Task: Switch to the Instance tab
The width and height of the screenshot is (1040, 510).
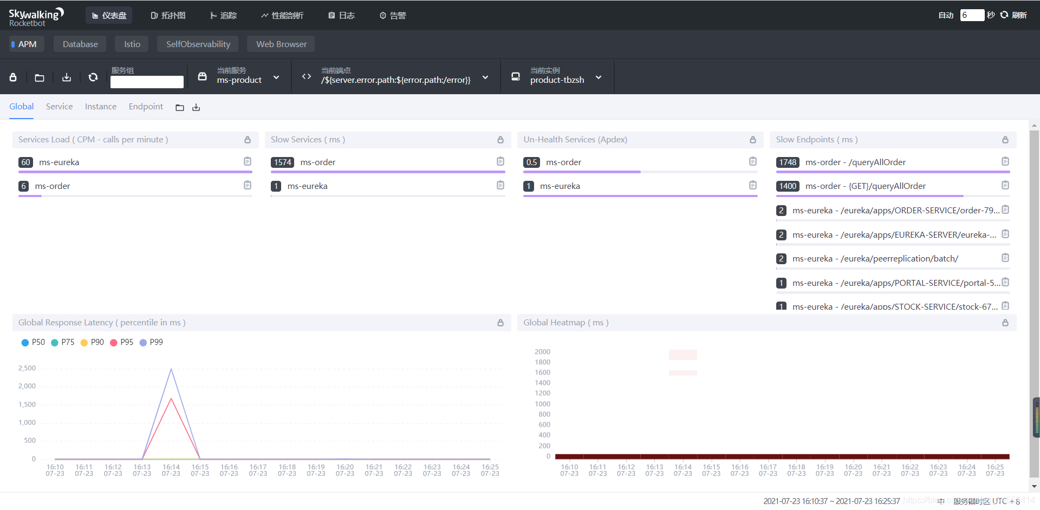Action: coord(101,107)
